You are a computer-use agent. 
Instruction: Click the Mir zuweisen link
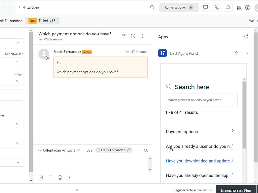pyautogui.click(x=14, y=54)
